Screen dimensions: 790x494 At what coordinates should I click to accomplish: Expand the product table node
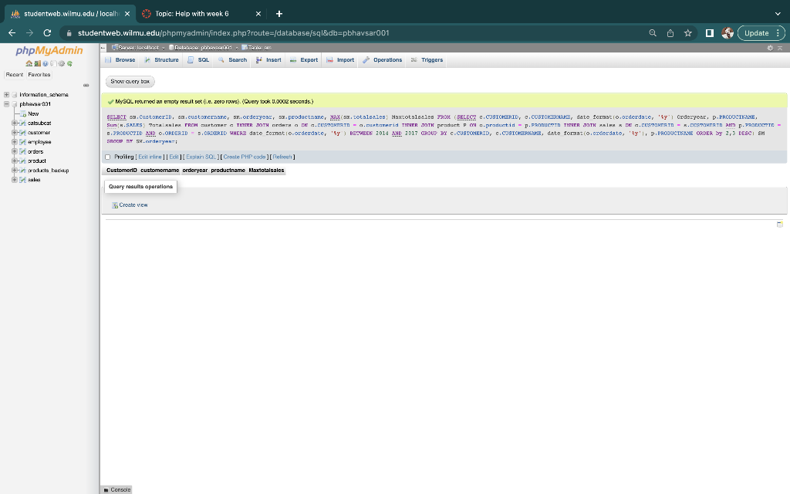15,161
